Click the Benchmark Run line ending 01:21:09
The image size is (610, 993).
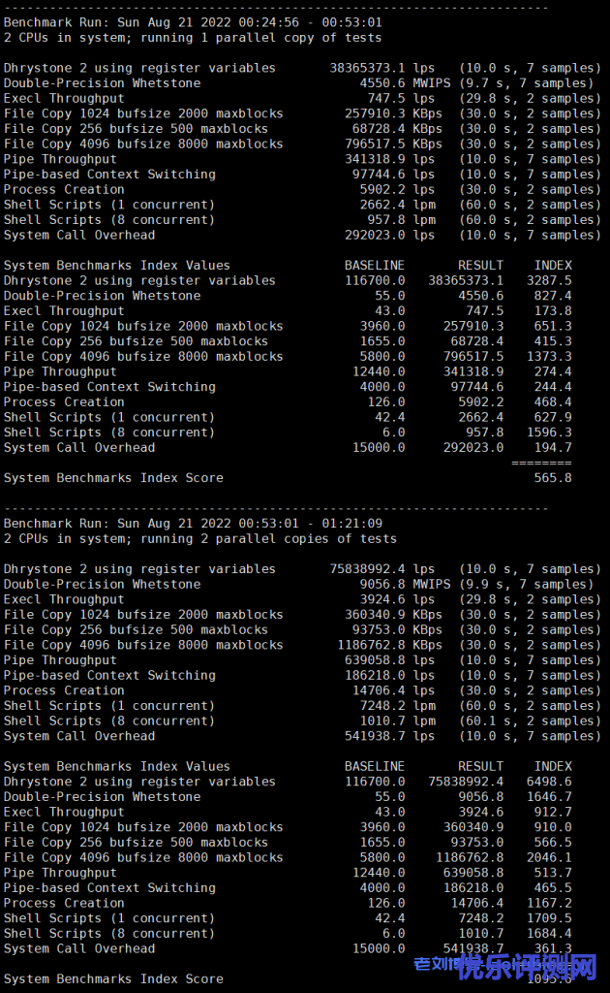tap(194, 524)
